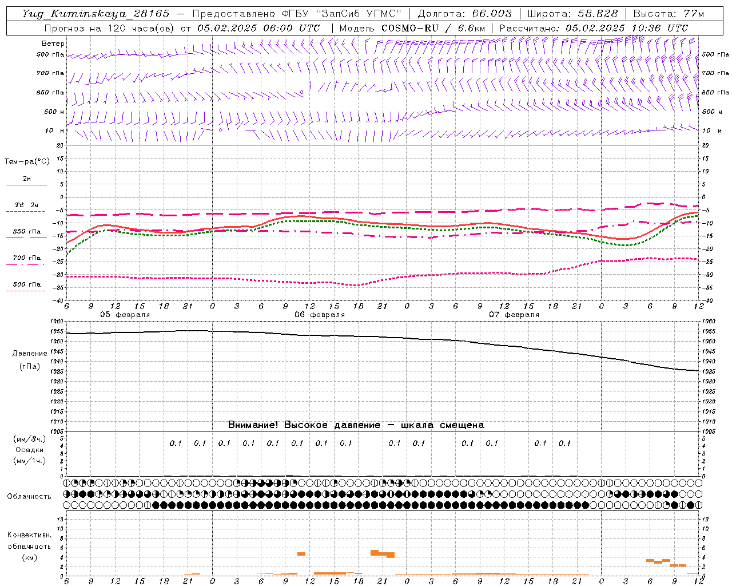Click the calm-wind circle symbol in 850 гПа row

tap(302, 92)
